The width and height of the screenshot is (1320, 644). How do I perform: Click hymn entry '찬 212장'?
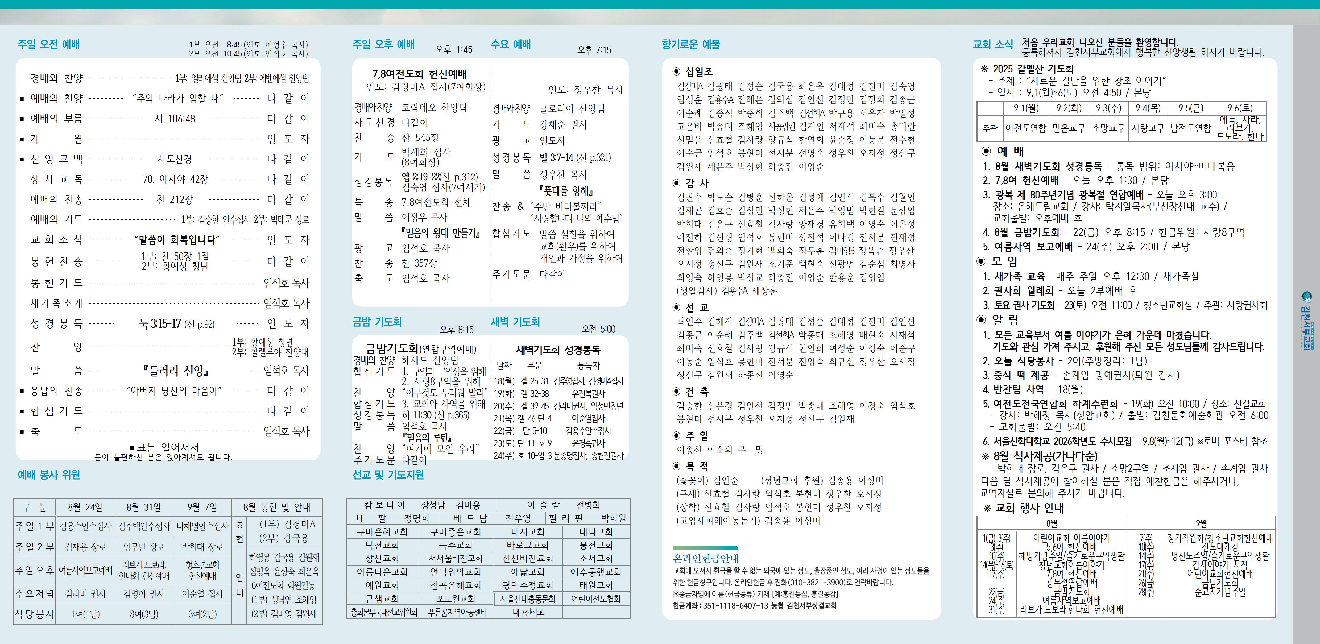175,199
